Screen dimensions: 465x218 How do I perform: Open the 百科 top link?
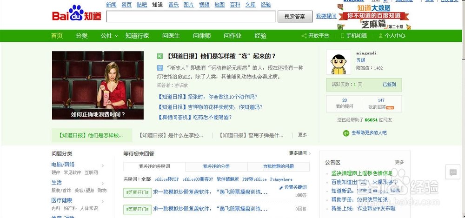(x=235, y=5)
